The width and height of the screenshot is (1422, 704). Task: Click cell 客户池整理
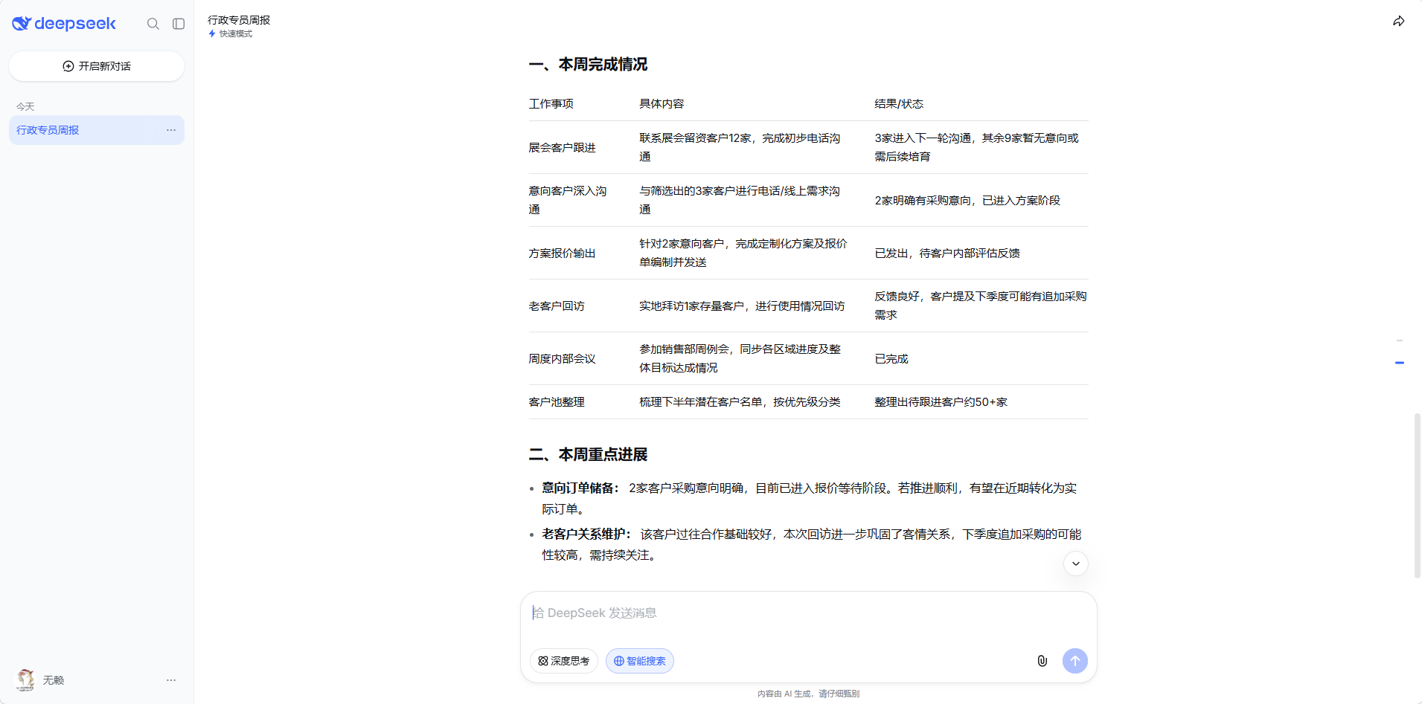click(557, 402)
